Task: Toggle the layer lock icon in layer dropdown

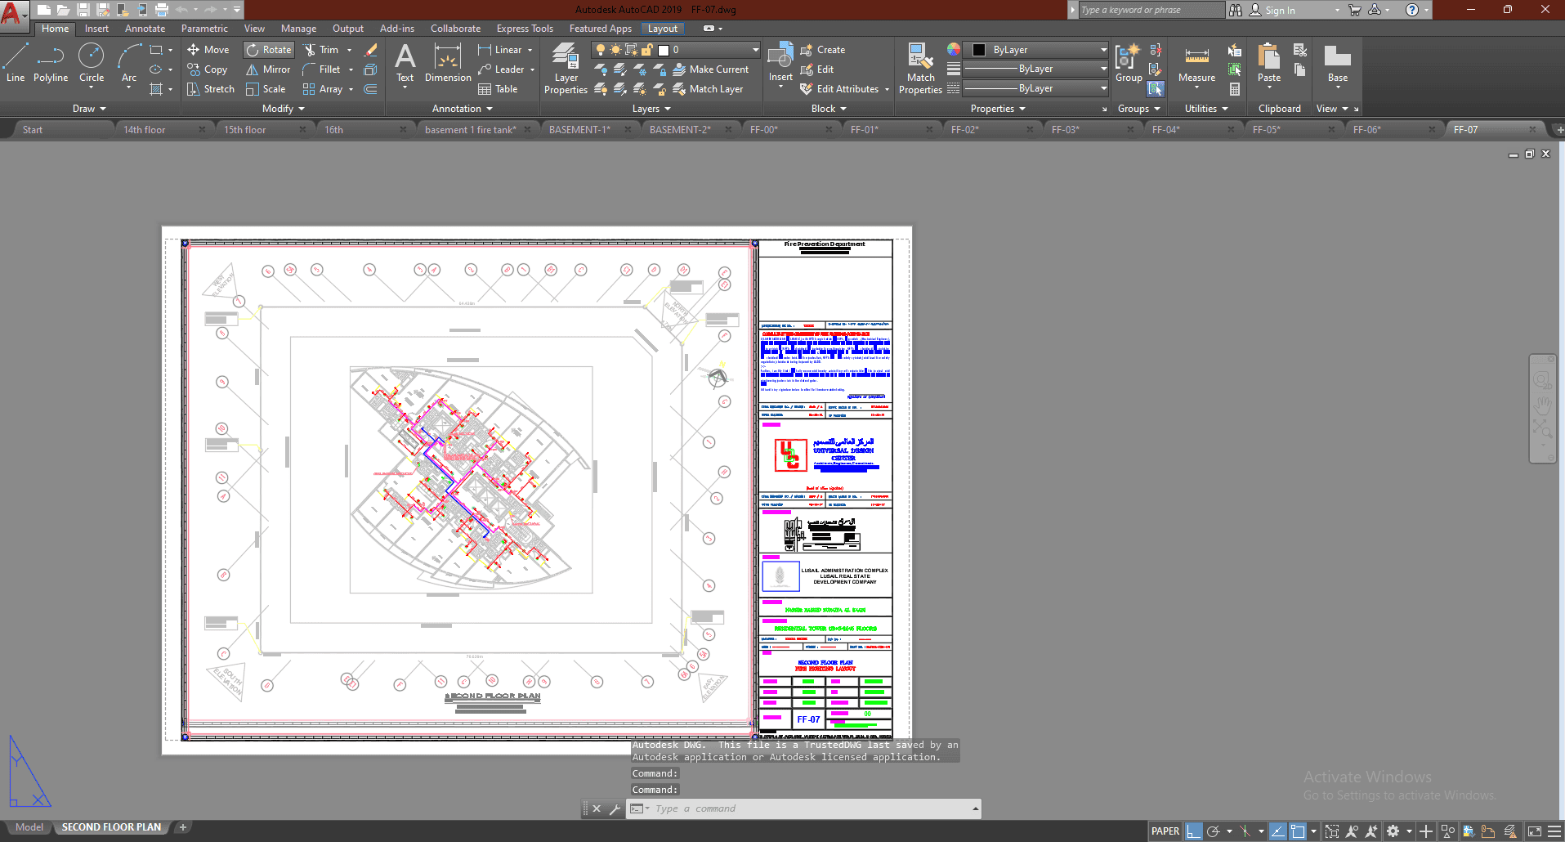Action: [x=646, y=50]
